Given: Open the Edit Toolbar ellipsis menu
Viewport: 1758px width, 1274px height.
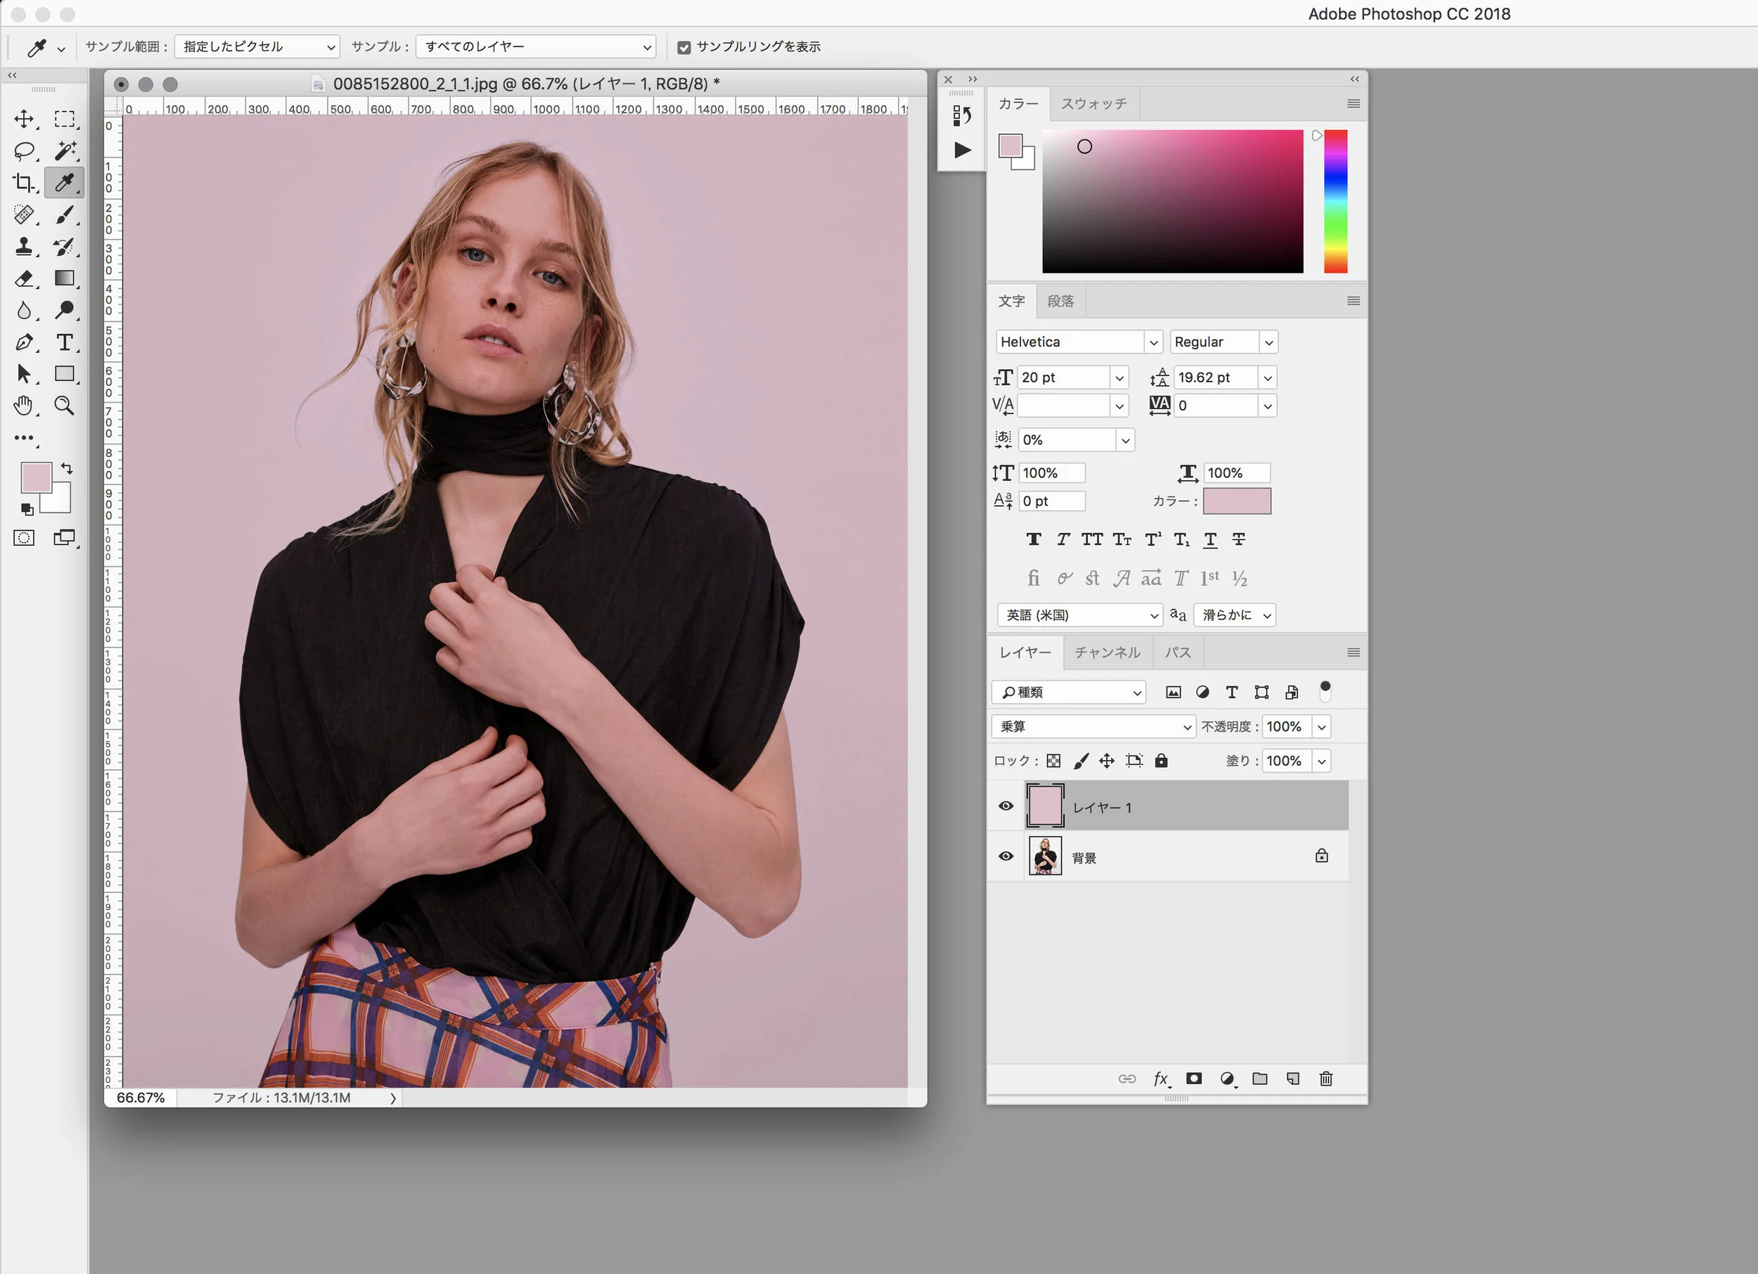Looking at the screenshot, I should click(24, 438).
